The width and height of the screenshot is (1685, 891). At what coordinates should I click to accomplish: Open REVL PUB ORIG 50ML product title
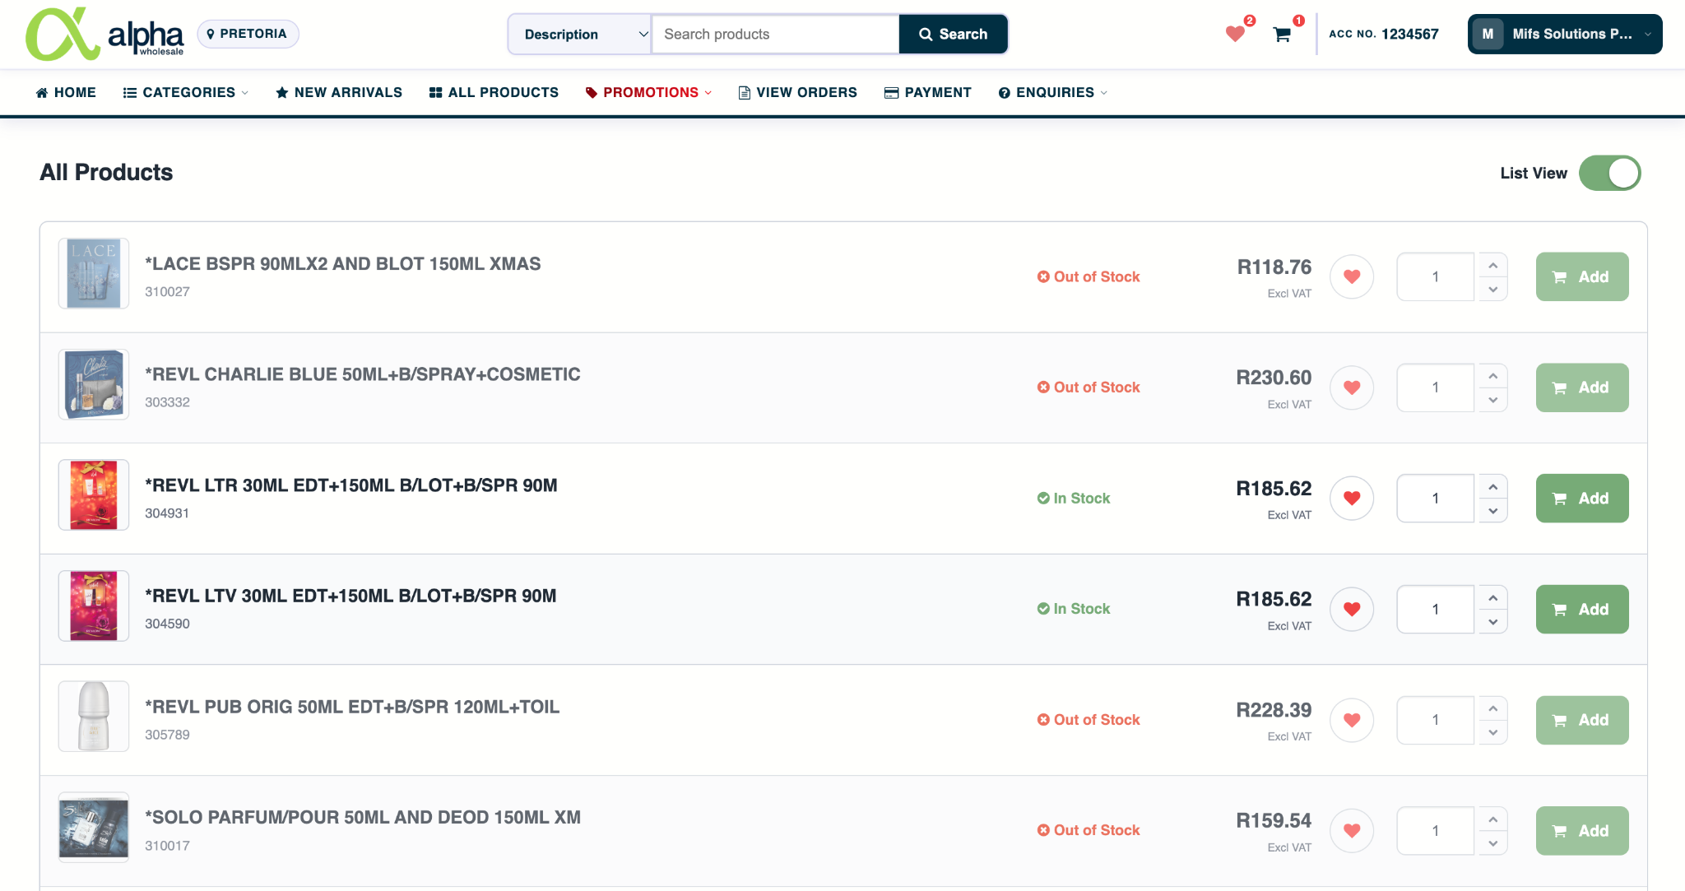coord(352,707)
